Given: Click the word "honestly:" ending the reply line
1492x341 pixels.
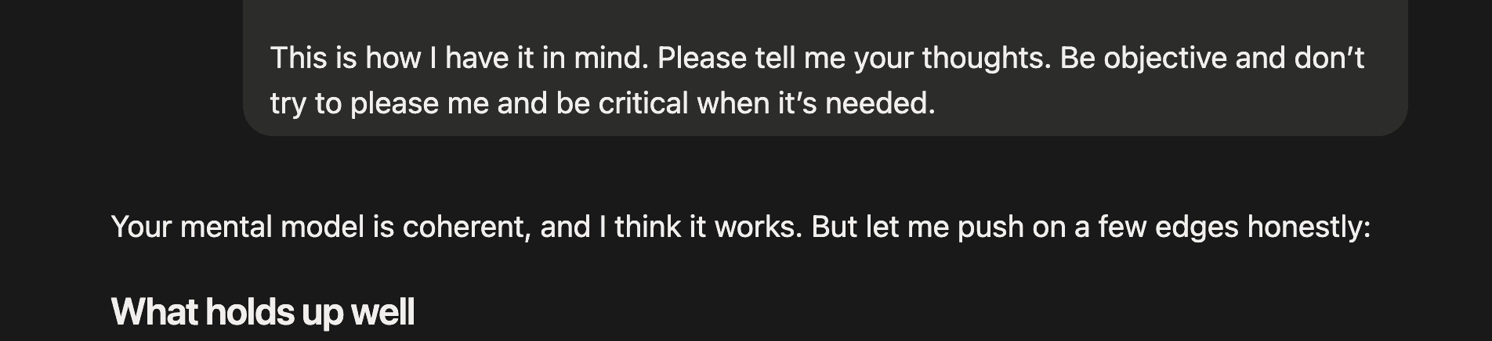Looking at the screenshot, I should [x=1309, y=227].
